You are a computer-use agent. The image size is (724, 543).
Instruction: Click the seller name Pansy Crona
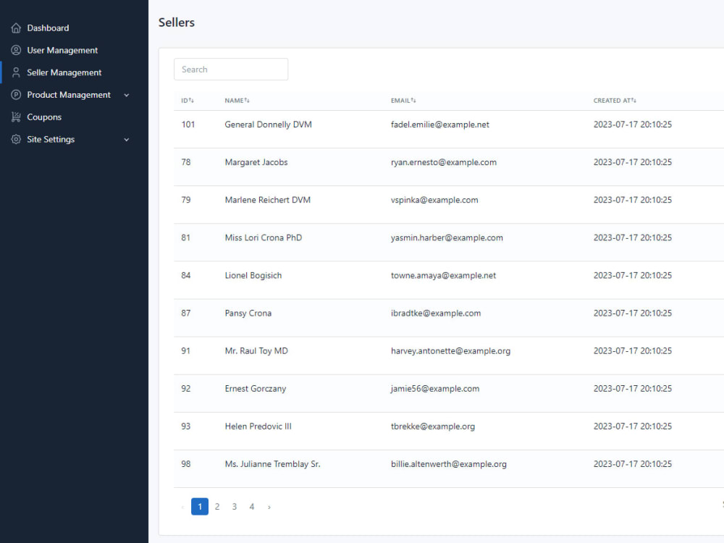[248, 313]
